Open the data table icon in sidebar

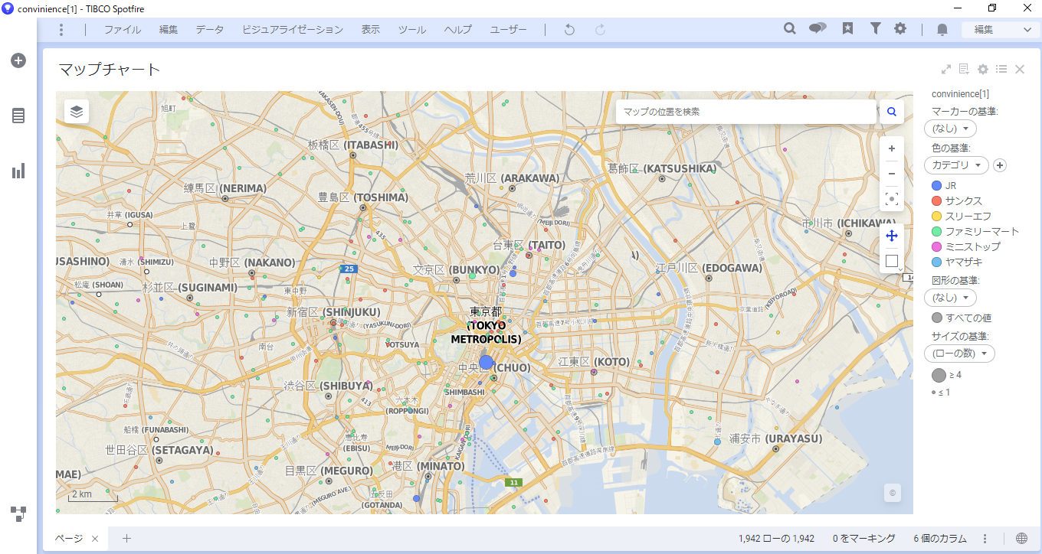[18, 116]
